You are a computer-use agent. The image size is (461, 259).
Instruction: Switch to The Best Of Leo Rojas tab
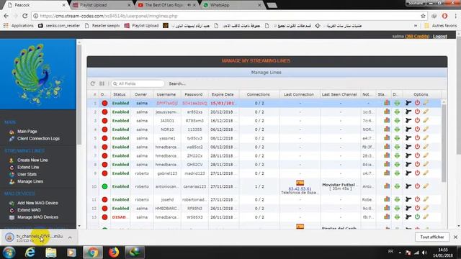click(167, 5)
